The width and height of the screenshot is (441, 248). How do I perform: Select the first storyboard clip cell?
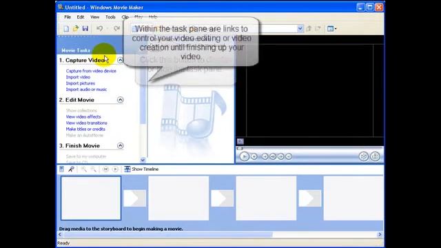pyautogui.click(x=91, y=198)
